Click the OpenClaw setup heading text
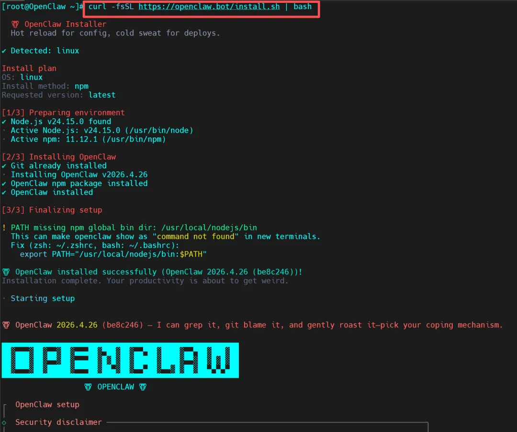 [47, 405]
